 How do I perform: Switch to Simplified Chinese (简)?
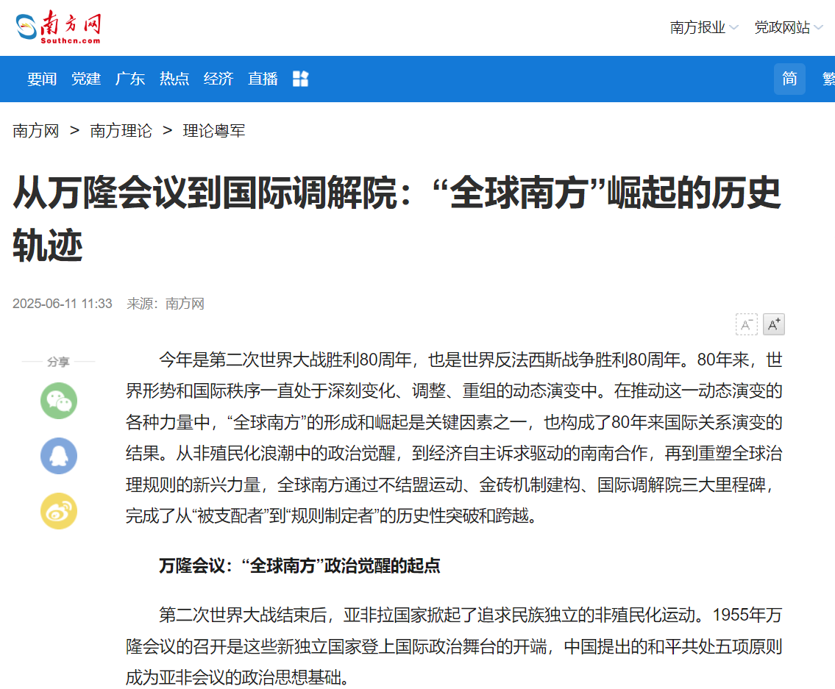point(789,79)
